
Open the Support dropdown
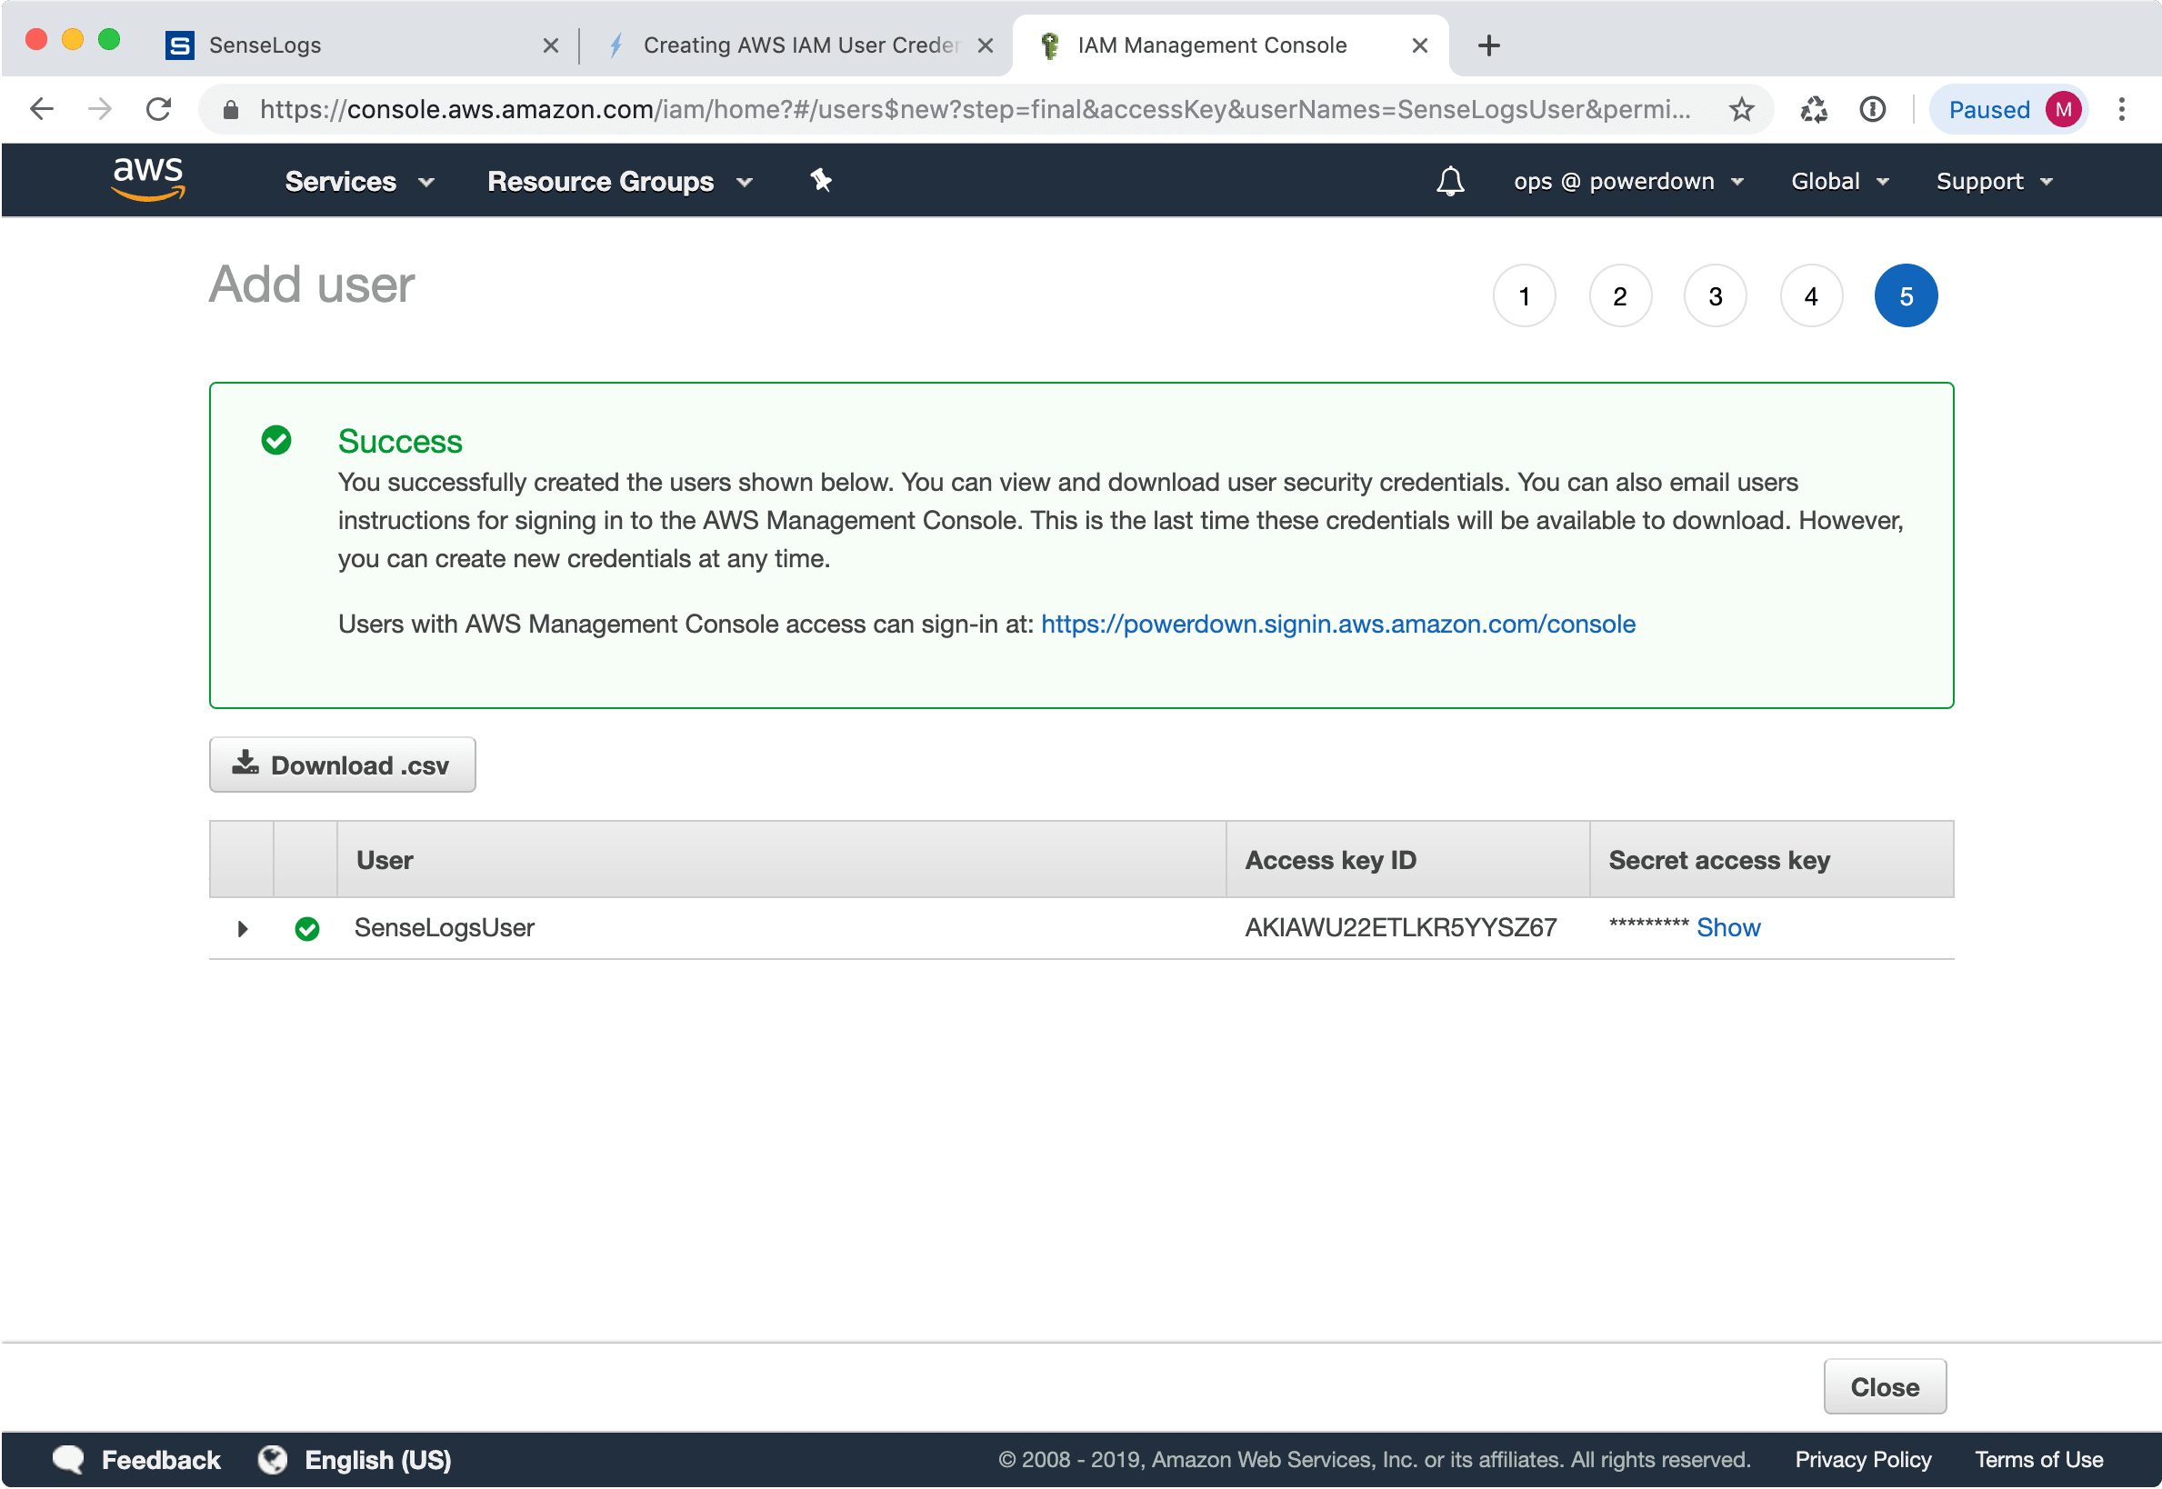click(x=1994, y=181)
